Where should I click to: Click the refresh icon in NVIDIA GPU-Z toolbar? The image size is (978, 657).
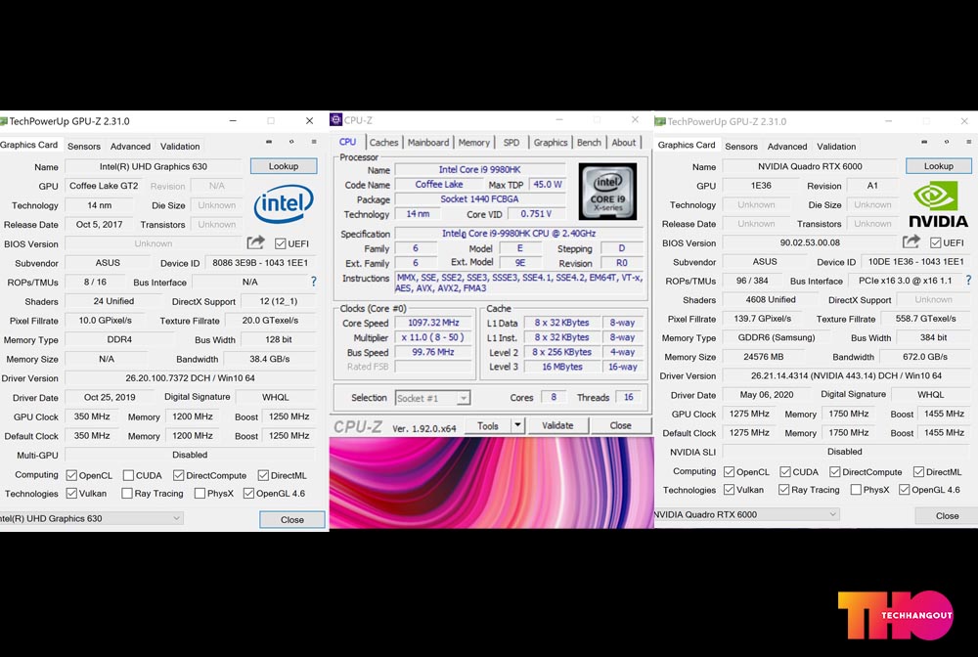[947, 142]
